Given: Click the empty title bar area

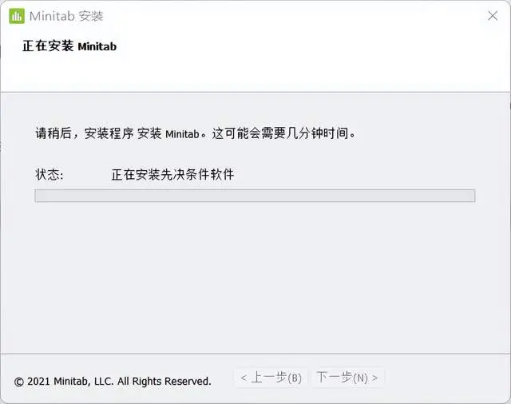Looking at the screenshot, I should click(x=293, y=16).
